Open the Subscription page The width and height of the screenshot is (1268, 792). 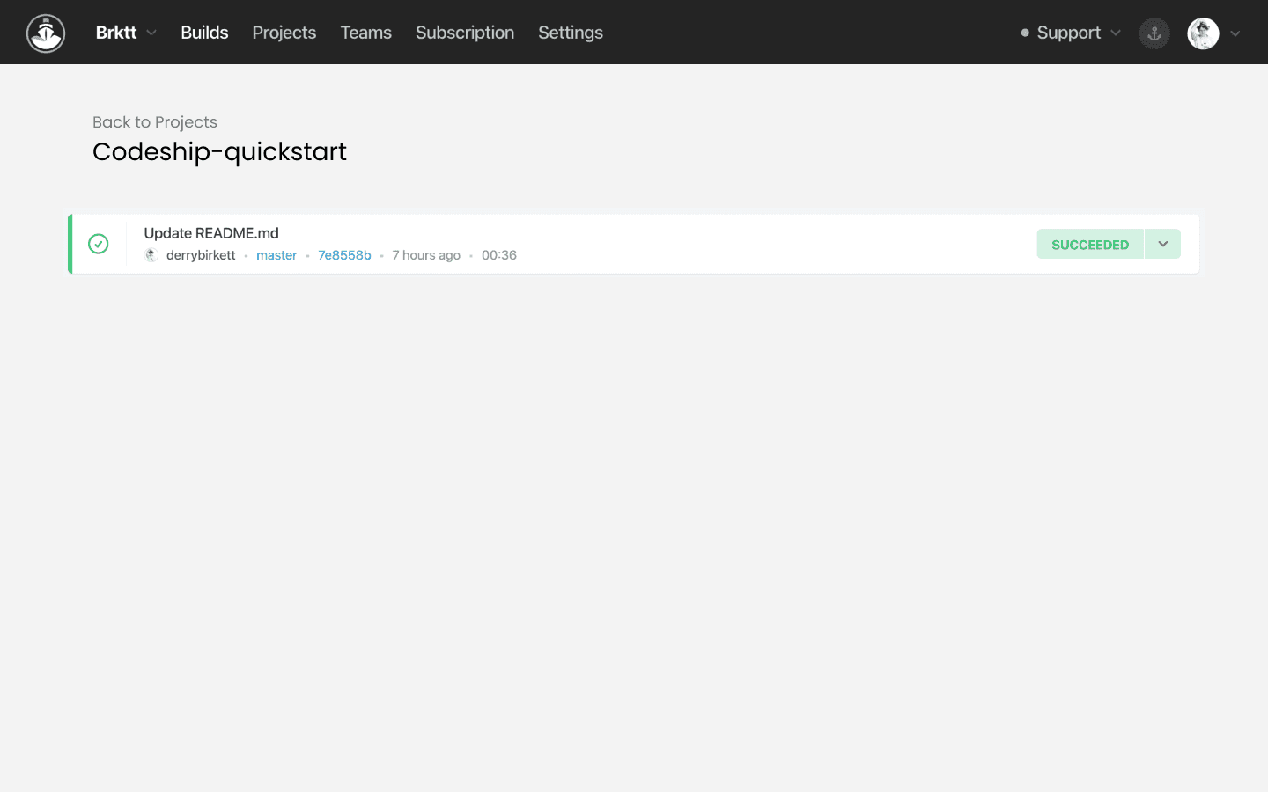point(465,33)
